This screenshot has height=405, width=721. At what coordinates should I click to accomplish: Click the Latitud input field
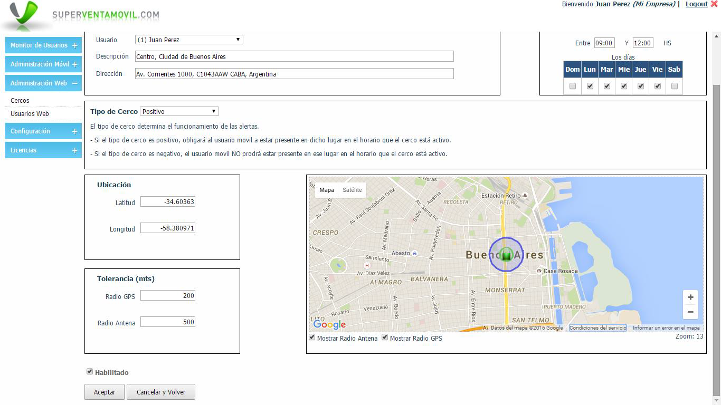coord(168,202)
